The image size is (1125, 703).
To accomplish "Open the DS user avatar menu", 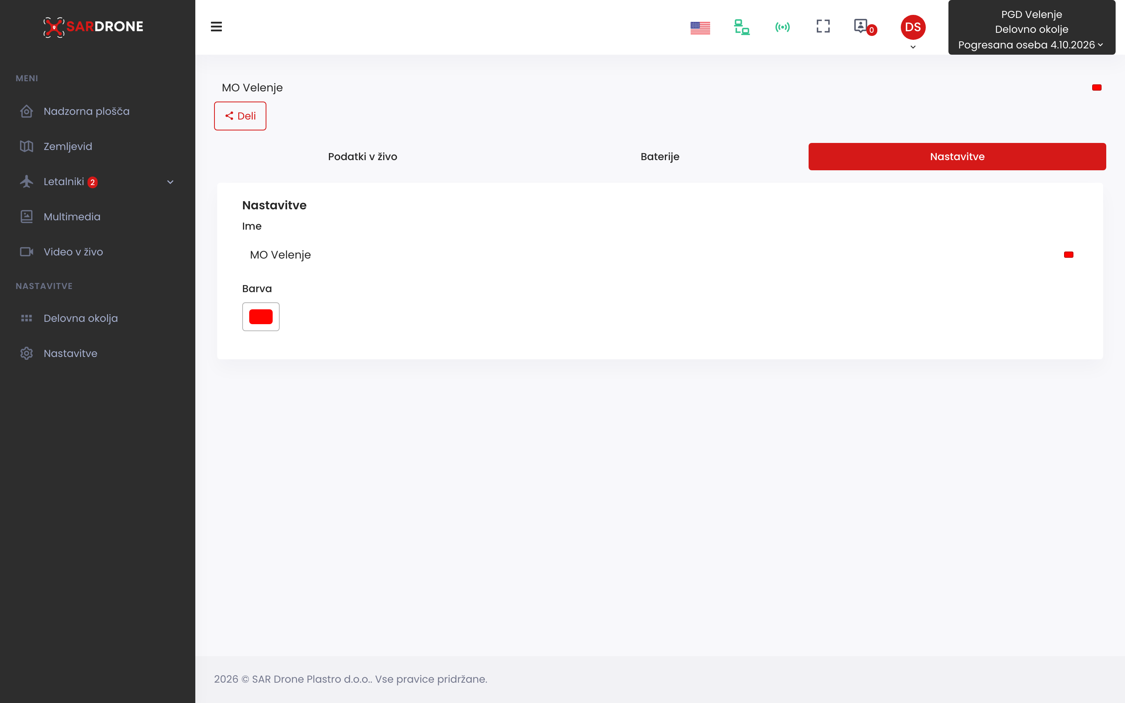I will pos(913,27).
